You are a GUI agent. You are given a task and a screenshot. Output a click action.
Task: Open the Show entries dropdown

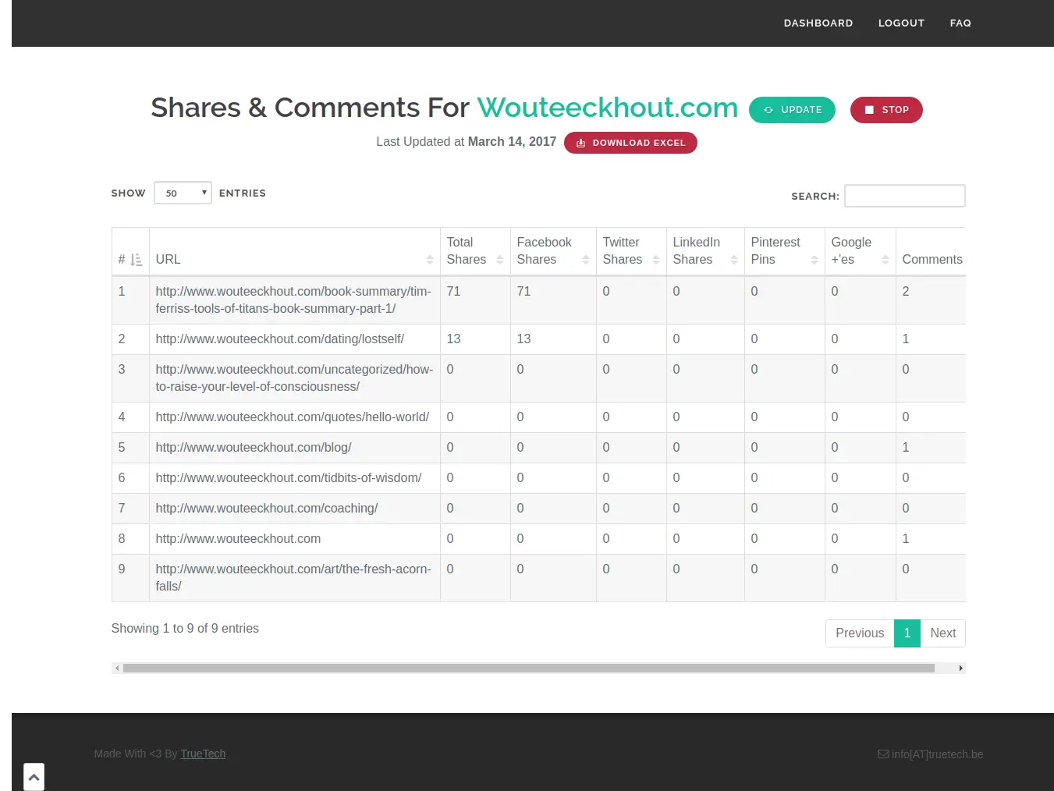183,193
